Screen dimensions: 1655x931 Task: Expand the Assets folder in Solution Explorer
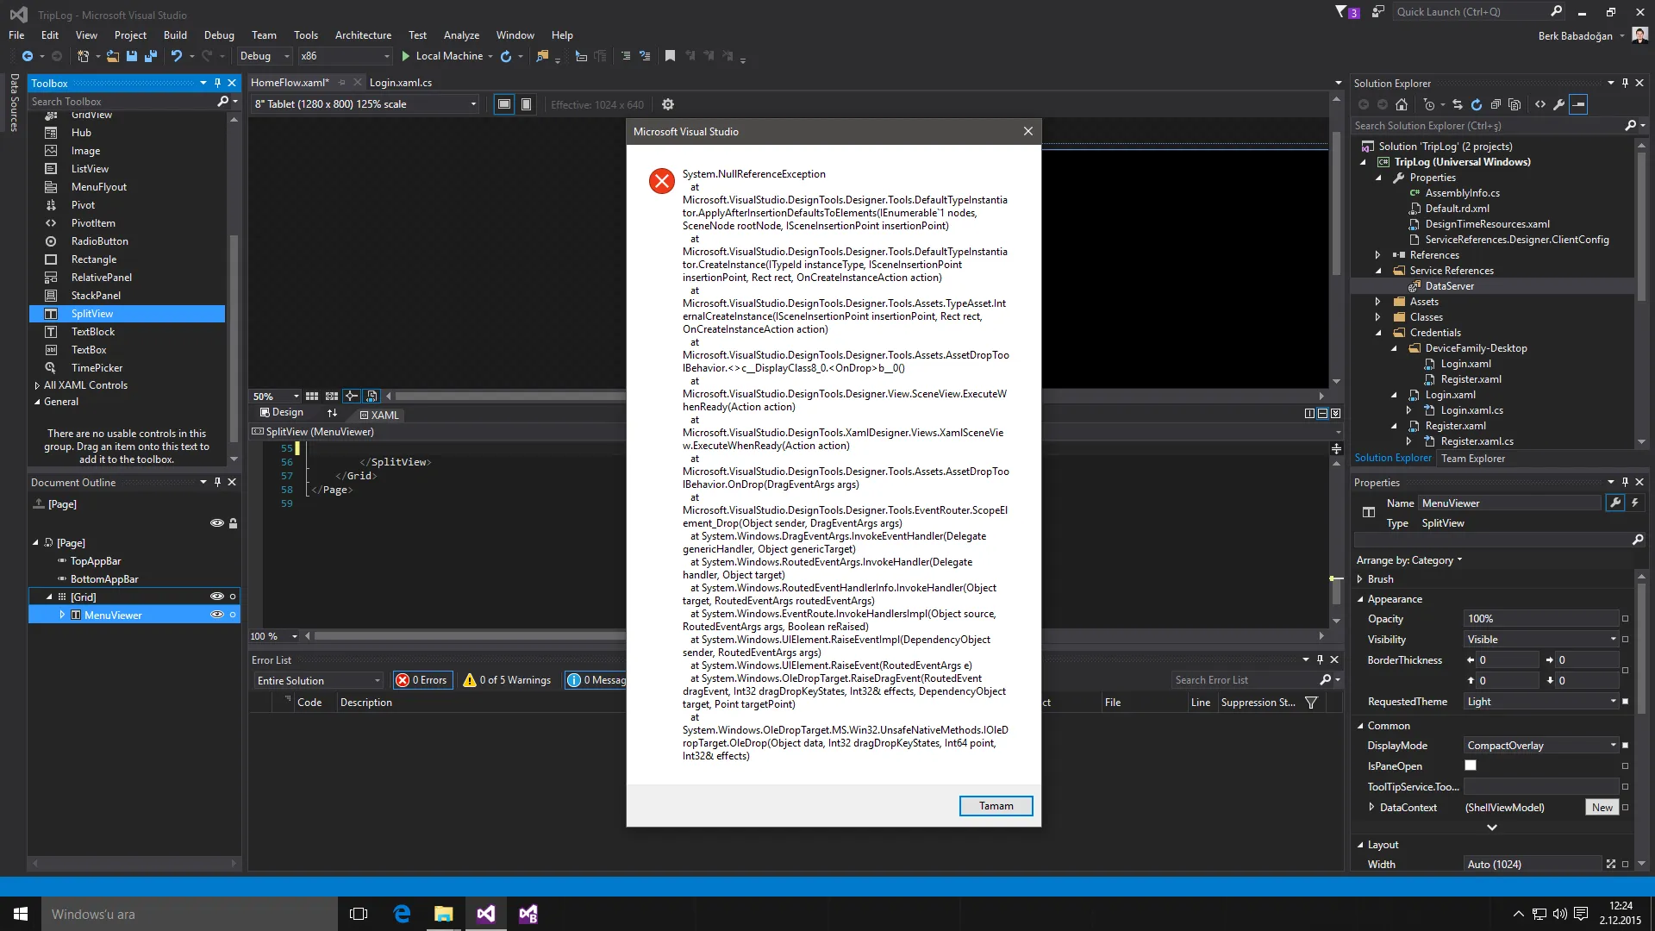click(1377, 302)
